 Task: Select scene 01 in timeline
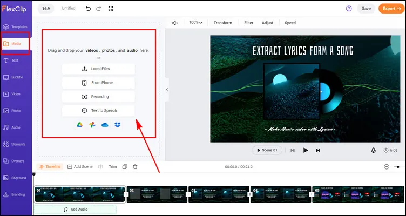pos(80,194)
